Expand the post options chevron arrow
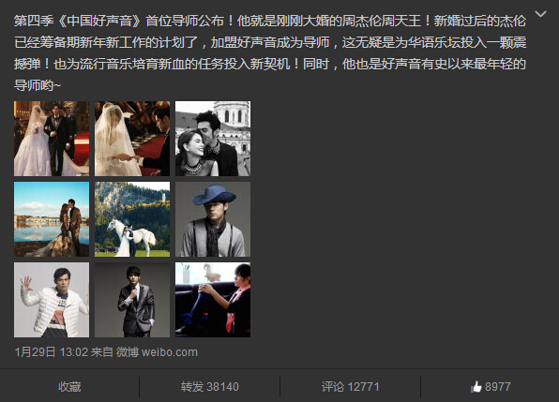The image size is (559, 402). (x=541, y=14)
